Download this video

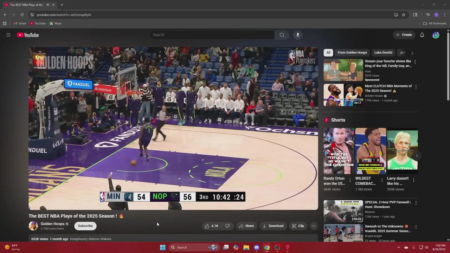pyautogui.click(x=273, y=226)
